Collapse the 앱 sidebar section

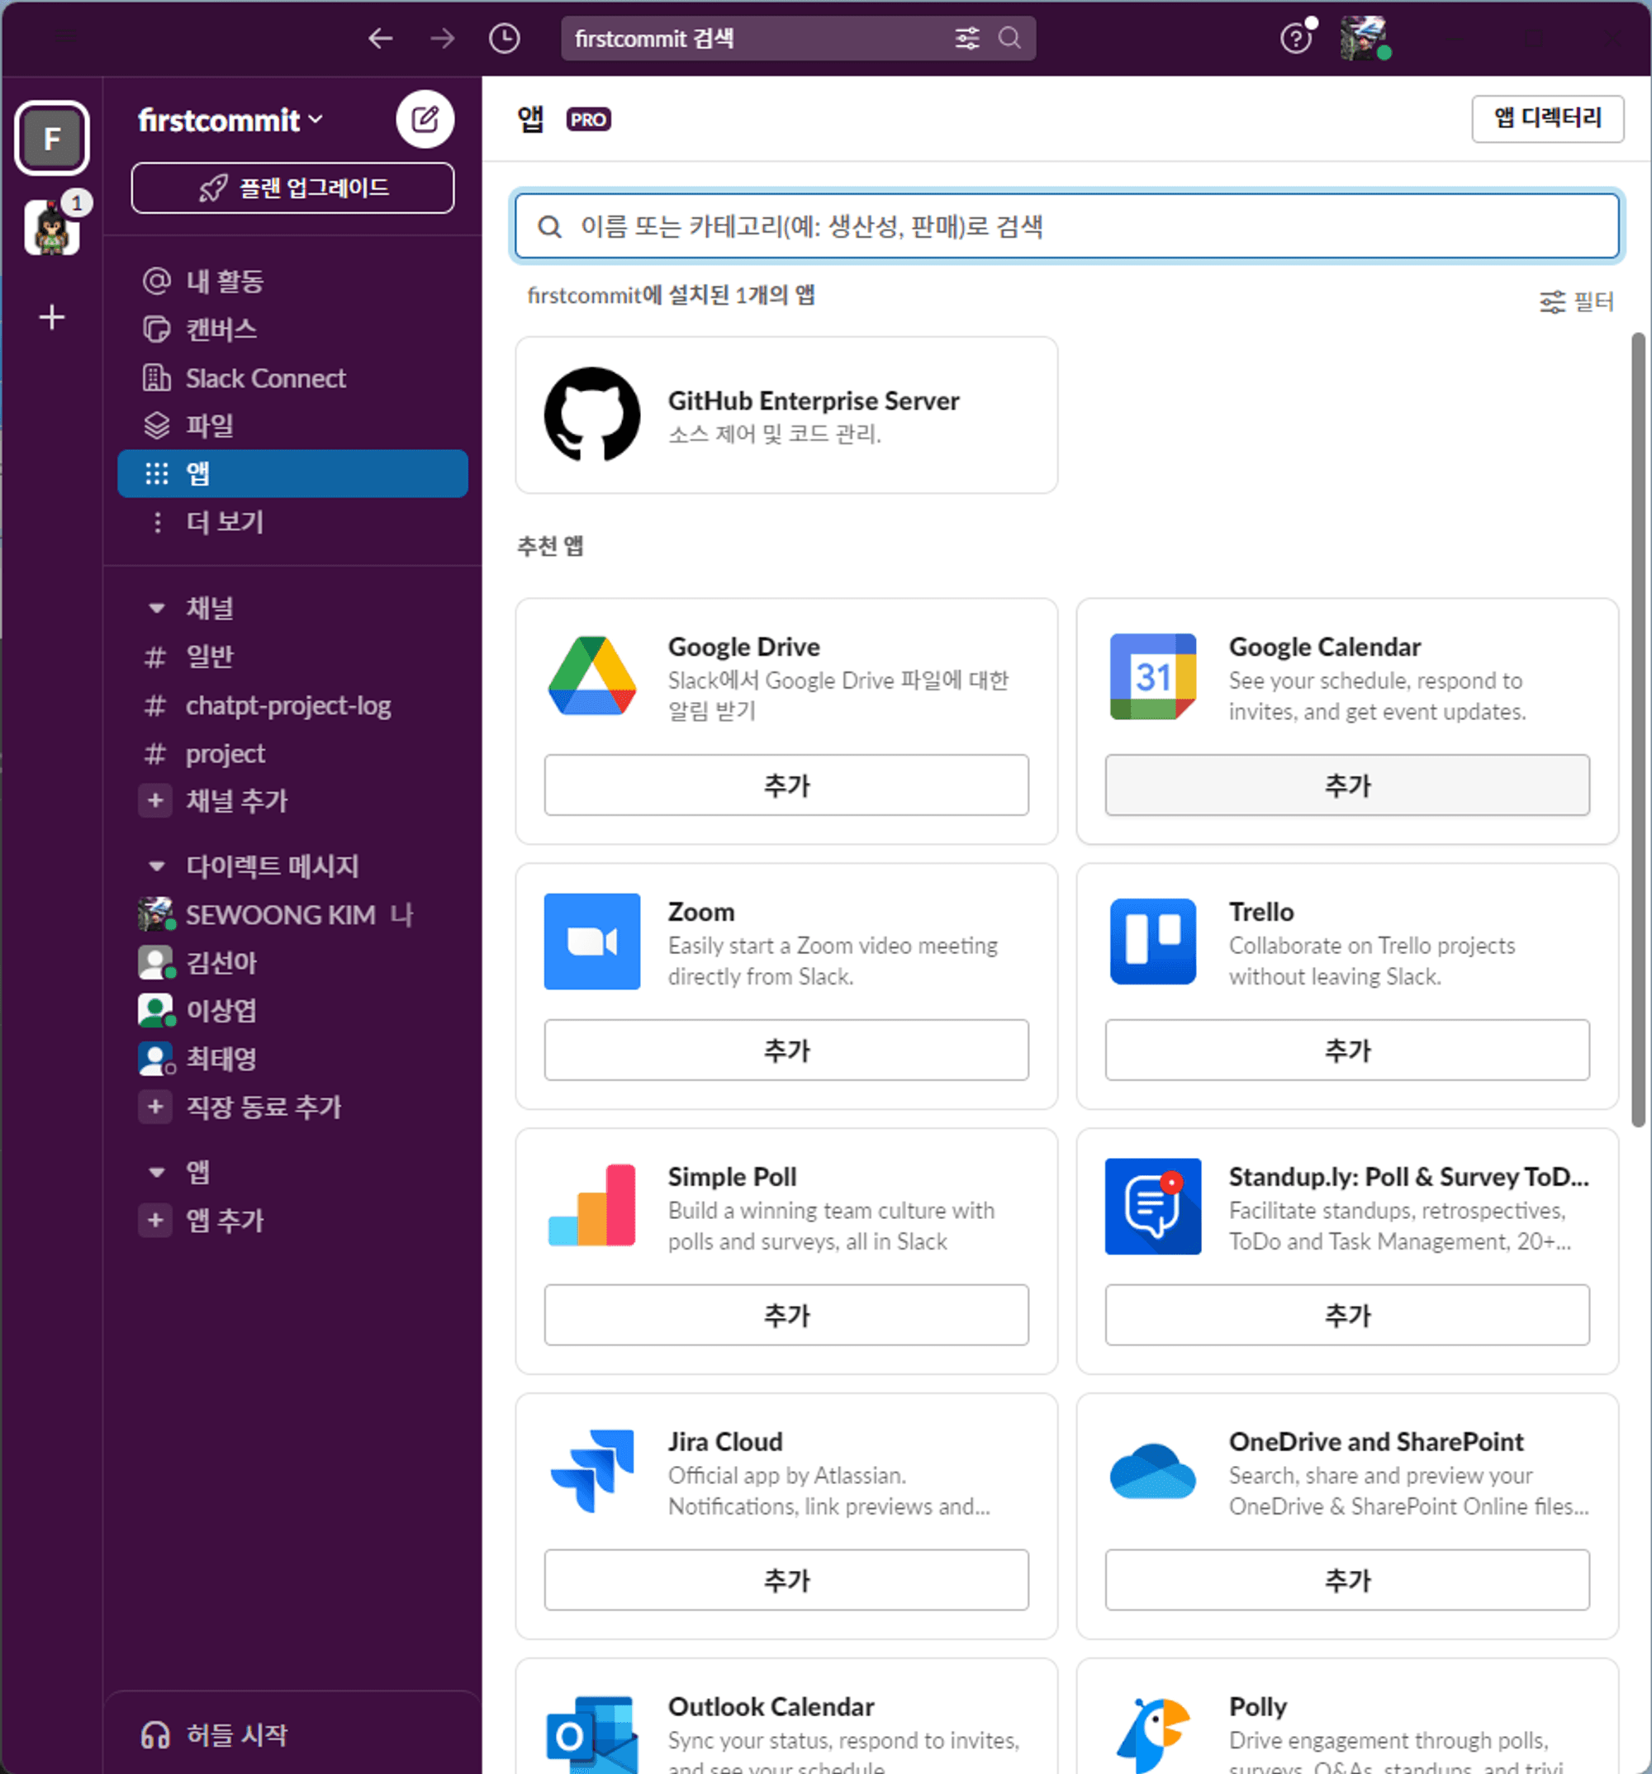pos(157,1173)
